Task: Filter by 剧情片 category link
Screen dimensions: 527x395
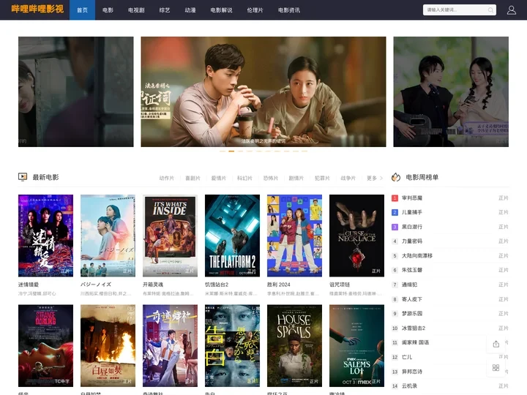Action: point(296,178)
